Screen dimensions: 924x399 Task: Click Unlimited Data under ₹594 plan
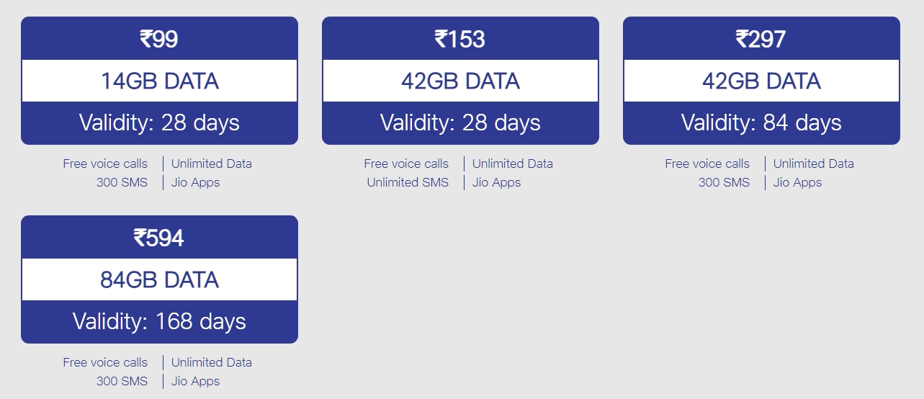(x=212, y=362)
